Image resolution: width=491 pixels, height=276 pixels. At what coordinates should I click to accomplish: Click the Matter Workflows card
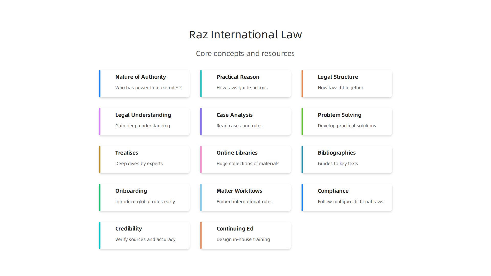245,198
